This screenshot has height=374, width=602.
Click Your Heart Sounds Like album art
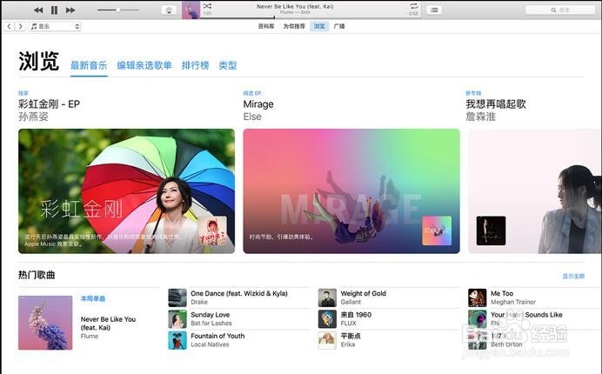tap(478, 319)
